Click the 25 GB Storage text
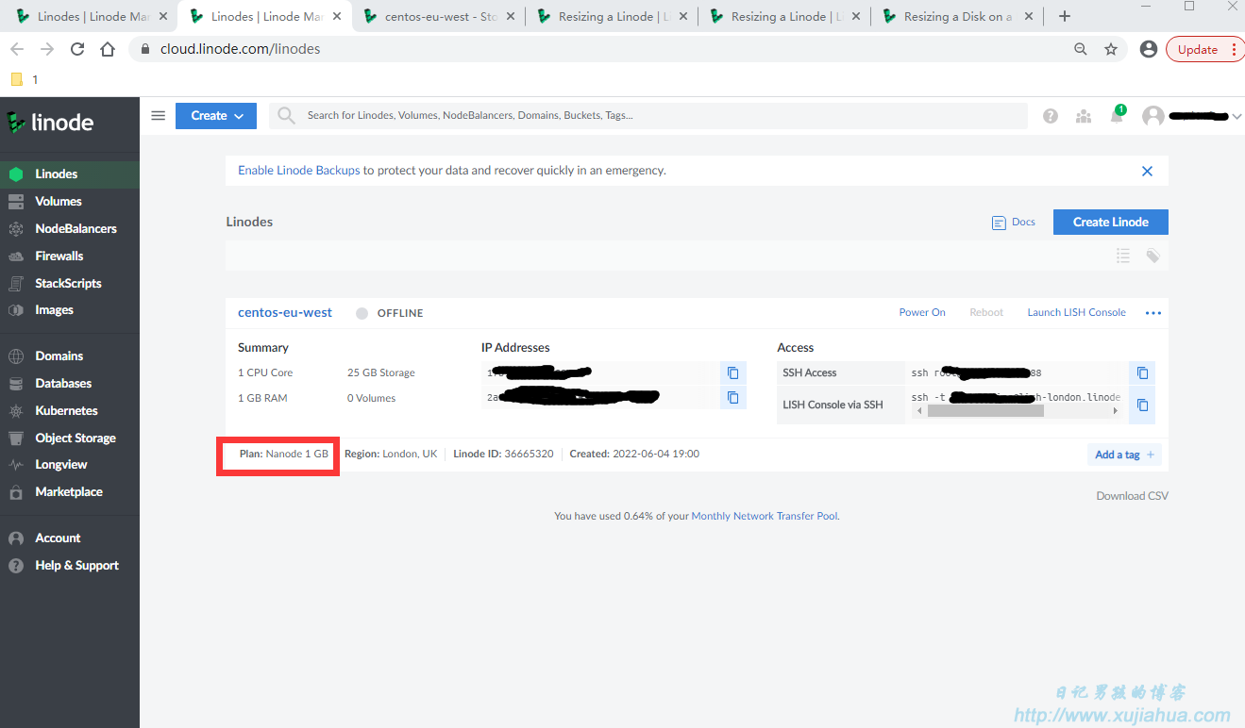 pos(381,372)
